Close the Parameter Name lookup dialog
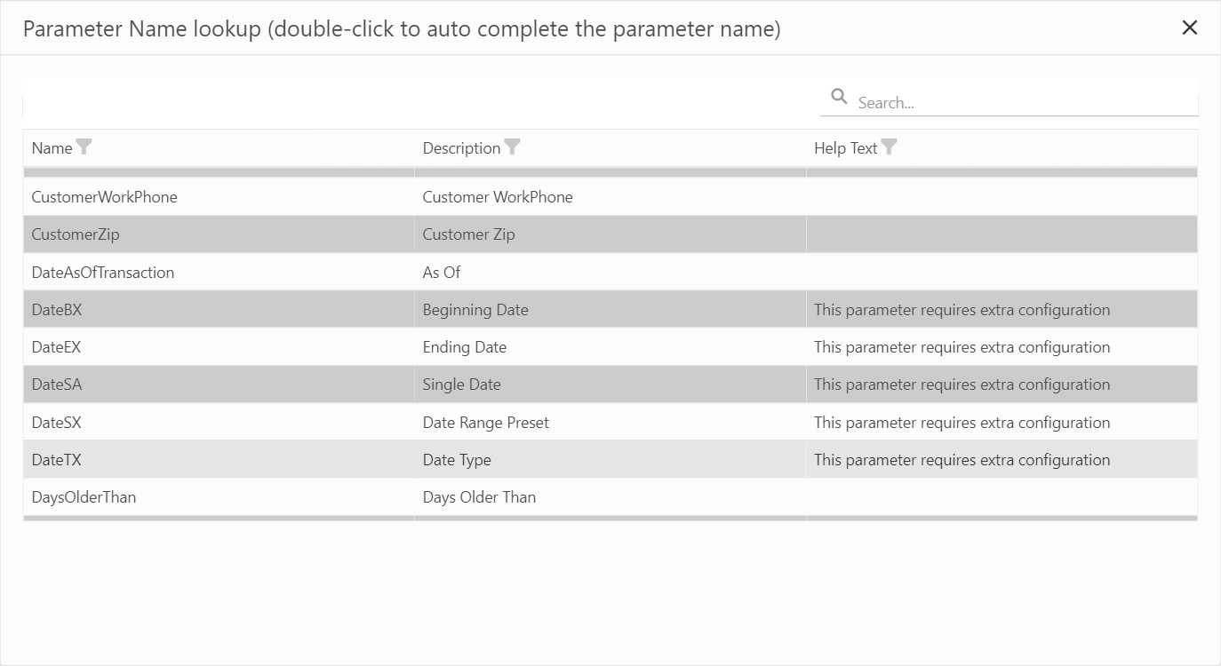The width and height of the screenshot is (1221, 666). (1190, 28)
